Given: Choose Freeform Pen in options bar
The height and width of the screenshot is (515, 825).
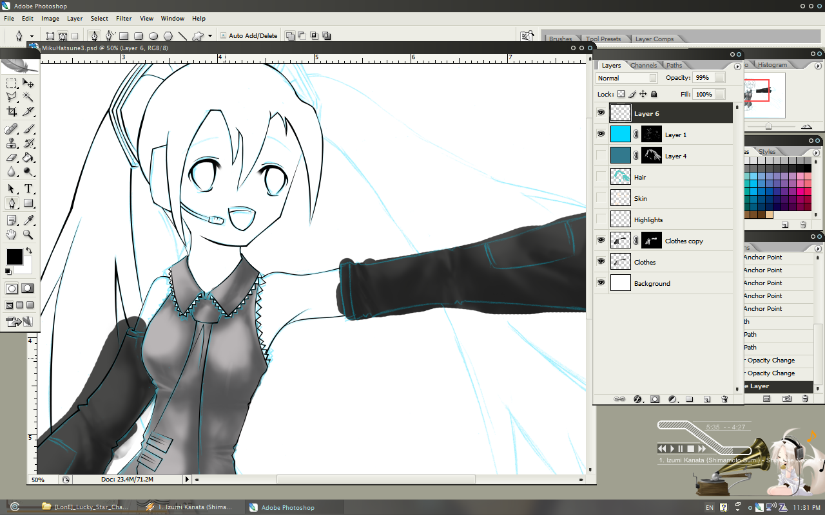Looking at the screenshot, I should pyautogui.click(x=110, y=36).
